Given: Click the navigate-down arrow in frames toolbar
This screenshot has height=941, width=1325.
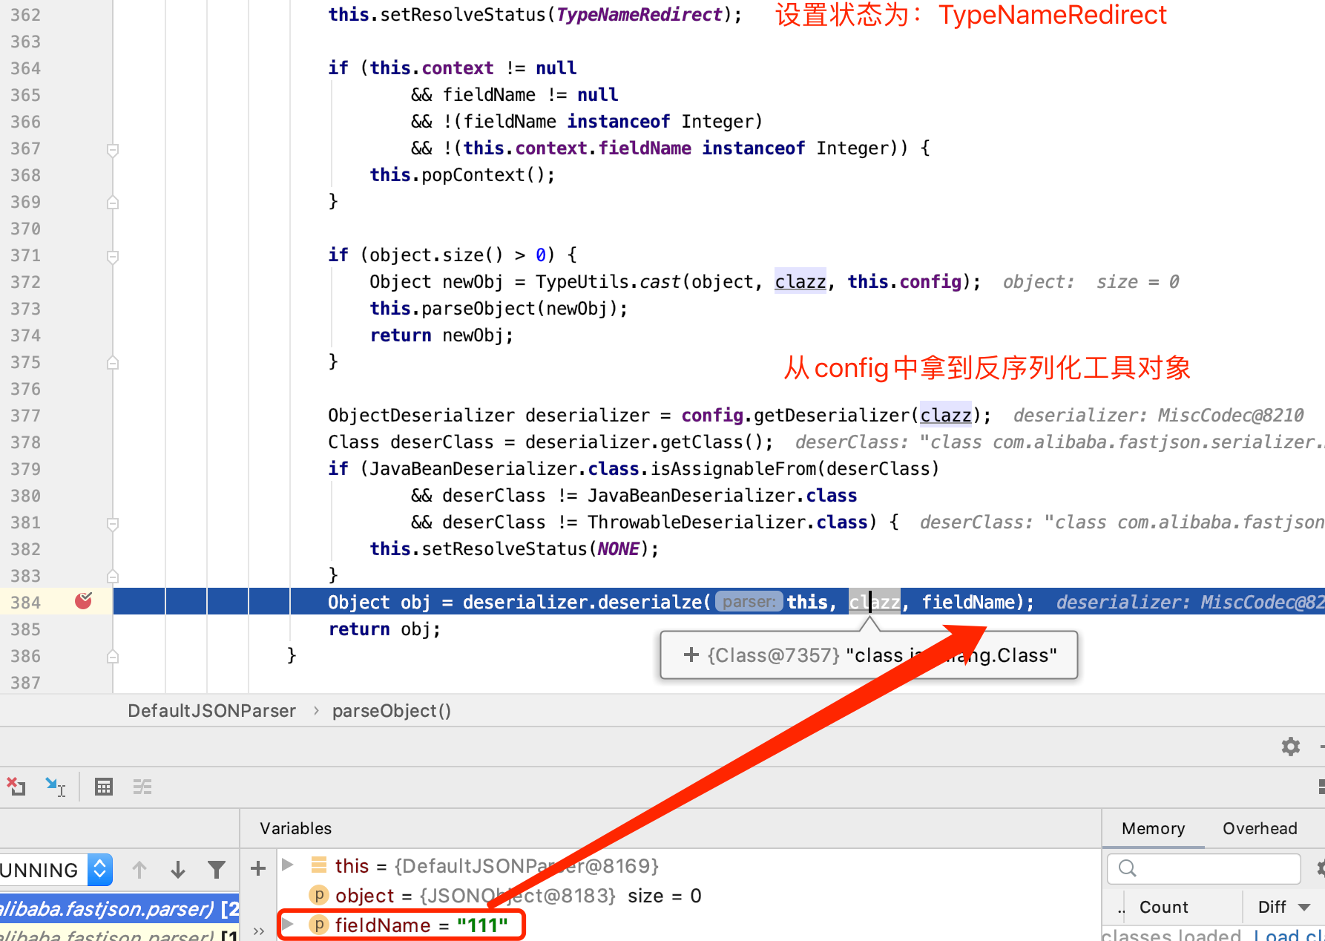Looking at the screenshot, I should (178, 869).
